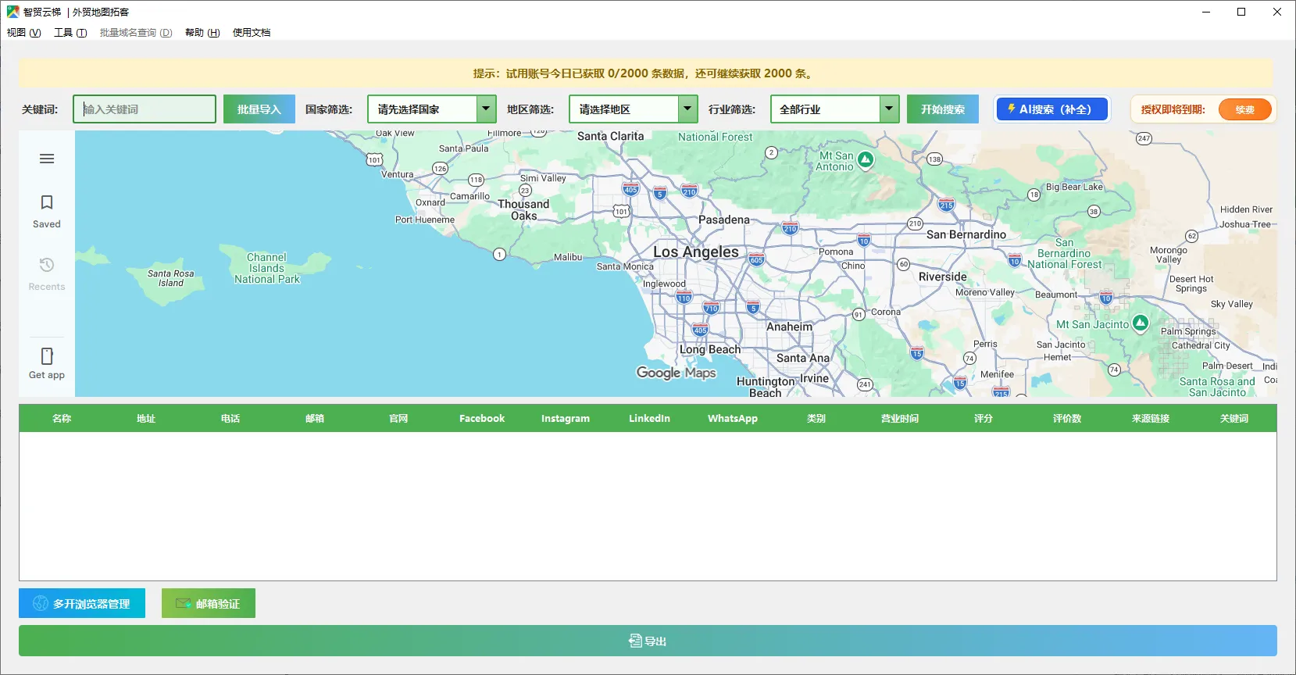Click the AI搜索 (补全) button
This screenshot has width=1296, height=675.
pos(1052,109)
